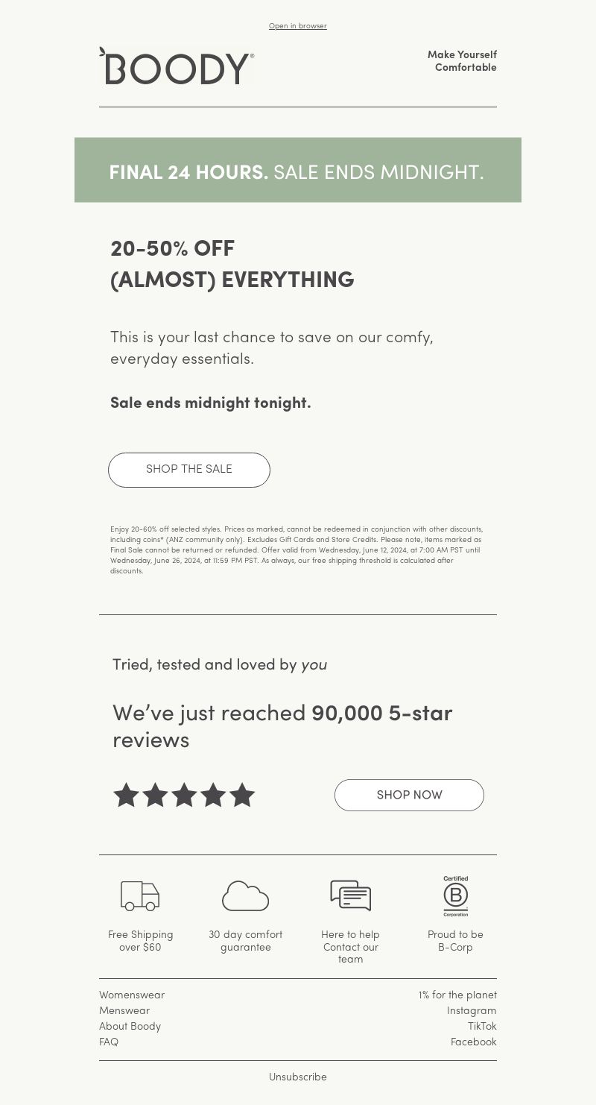This screenshot has width=596, height=1105.
Task: Visit the About Boody page
Action: point(130,1026)
